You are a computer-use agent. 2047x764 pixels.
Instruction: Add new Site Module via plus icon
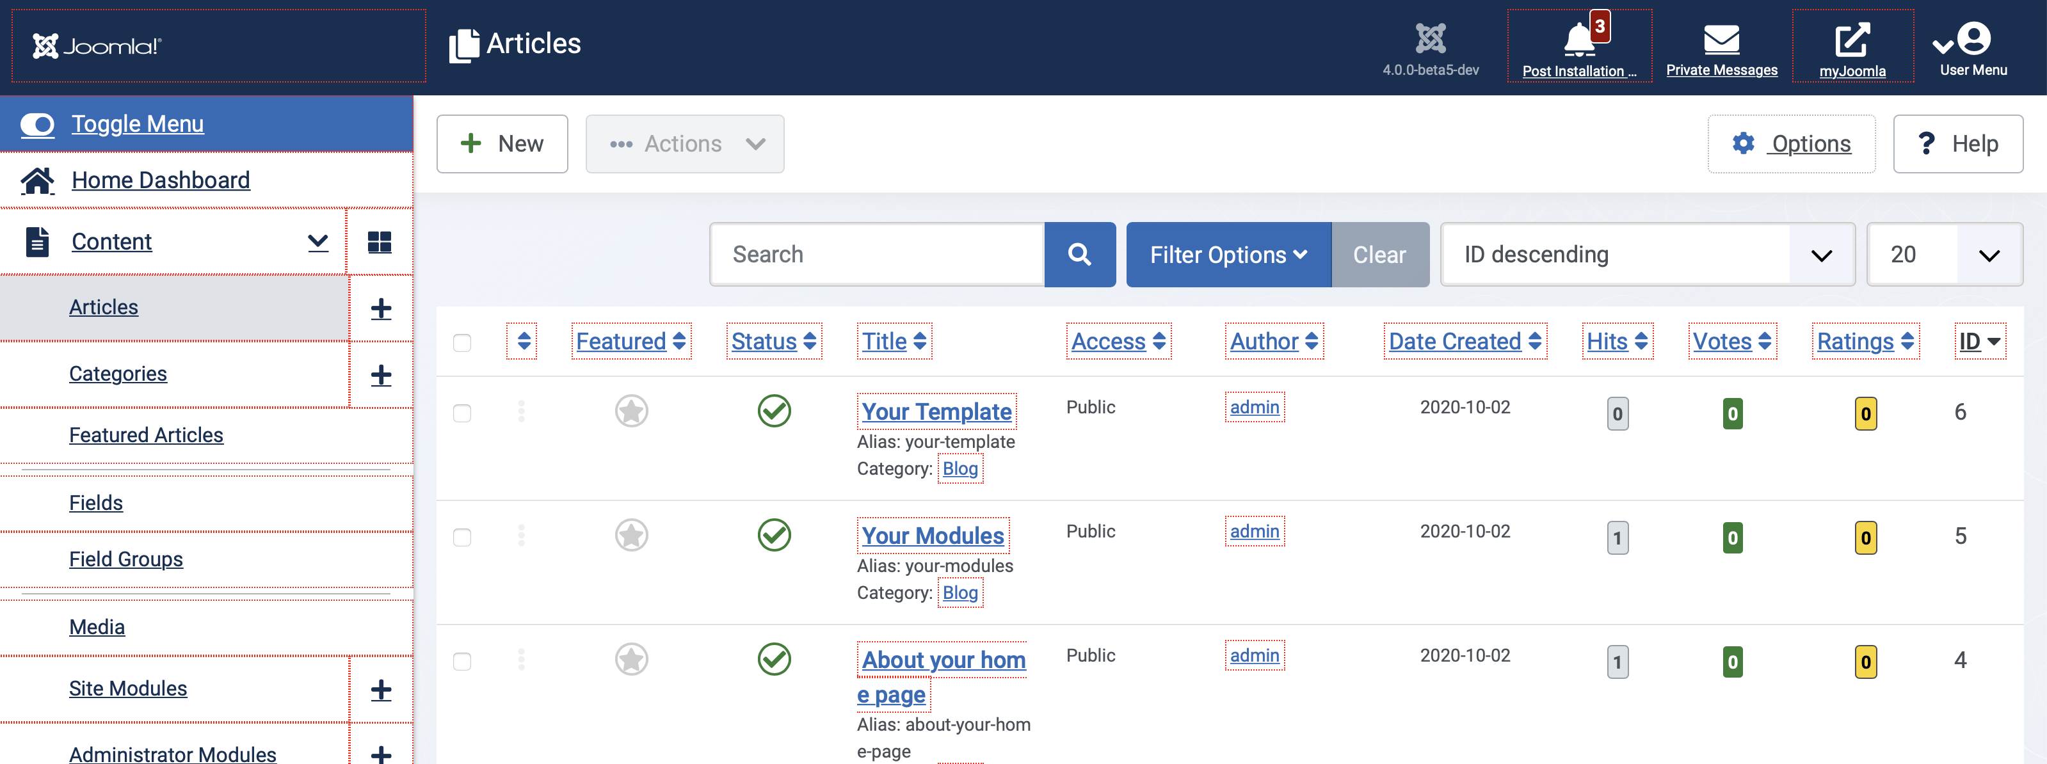coord(381,689)
